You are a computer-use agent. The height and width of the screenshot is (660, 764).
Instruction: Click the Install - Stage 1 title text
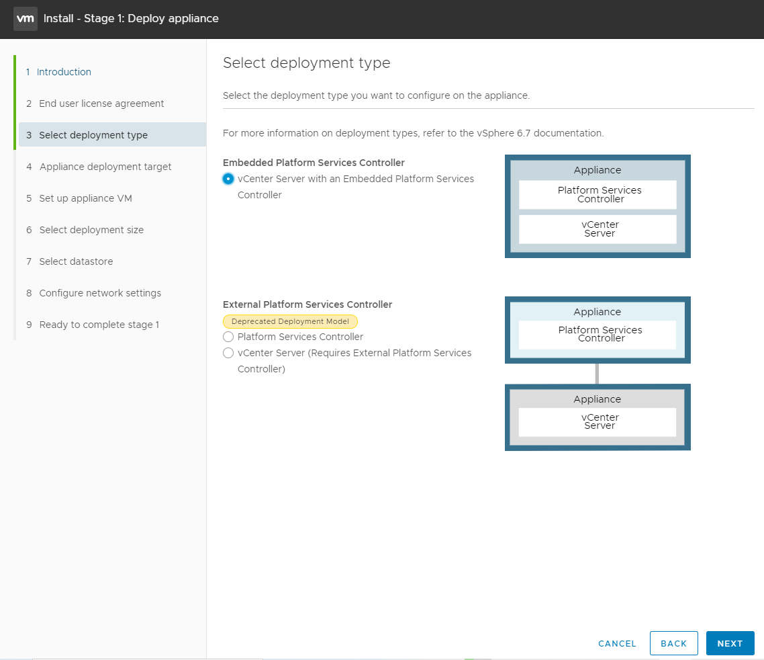pyautogui.click(x=131, y=19)
